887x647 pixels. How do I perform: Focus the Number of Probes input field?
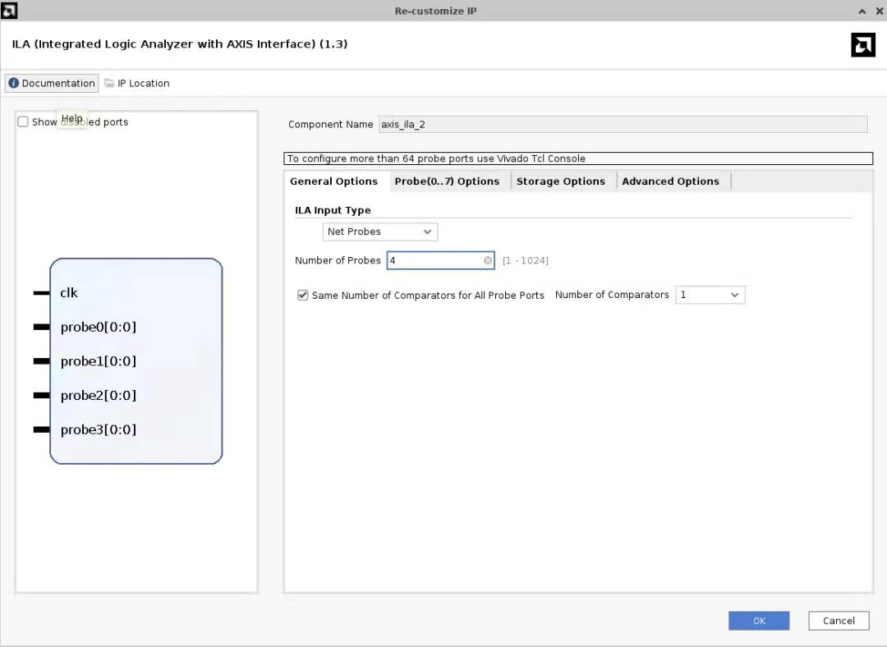click(x=441, y=261)
